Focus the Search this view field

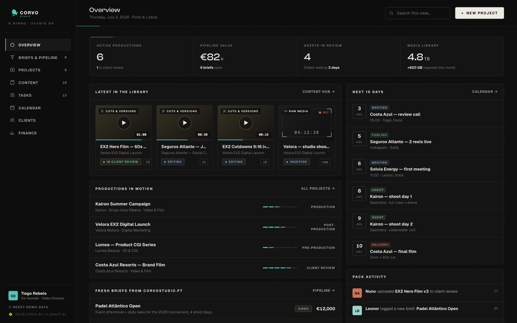417,13
